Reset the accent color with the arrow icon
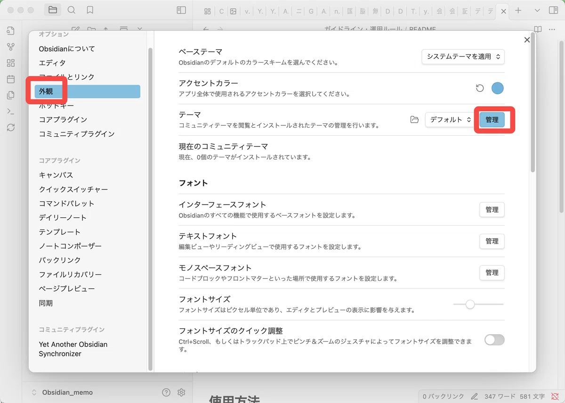Viewport: 565px width, 403px height. coord(480,88)
